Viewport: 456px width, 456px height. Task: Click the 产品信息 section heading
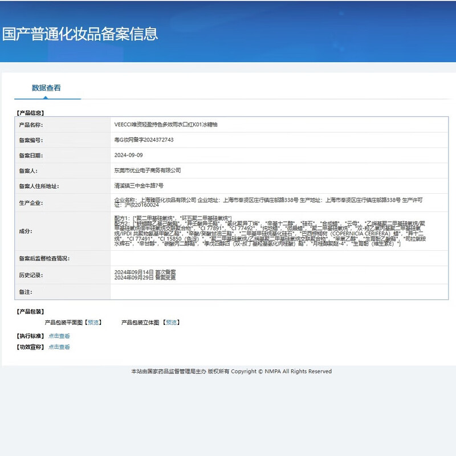(x=30, y=113)
